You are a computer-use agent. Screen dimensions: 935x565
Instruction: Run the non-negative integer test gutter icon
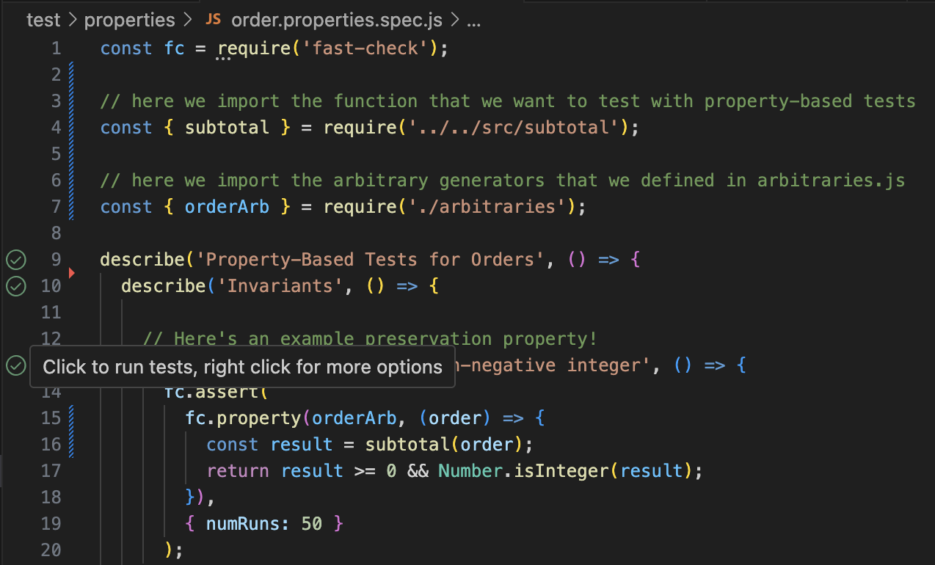click(x=15, y=365)
